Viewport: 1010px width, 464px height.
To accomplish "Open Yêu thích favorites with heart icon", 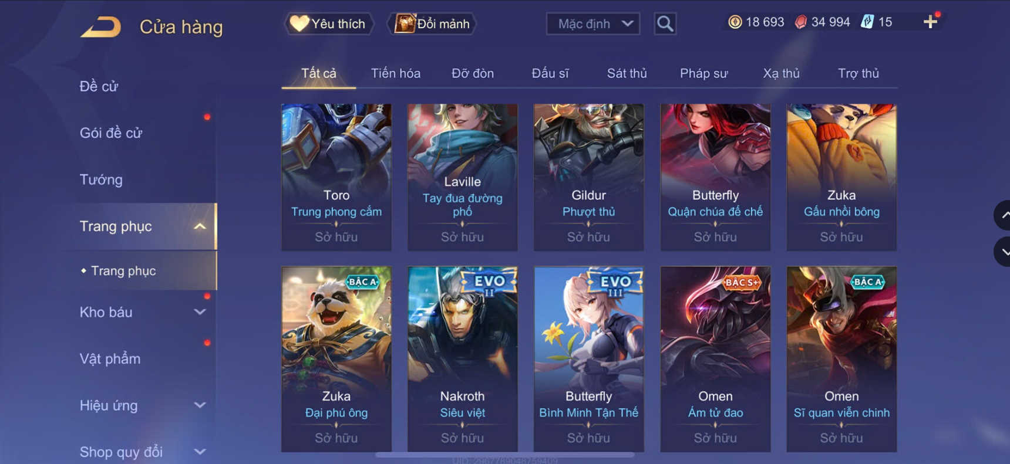I will point(329,24).
